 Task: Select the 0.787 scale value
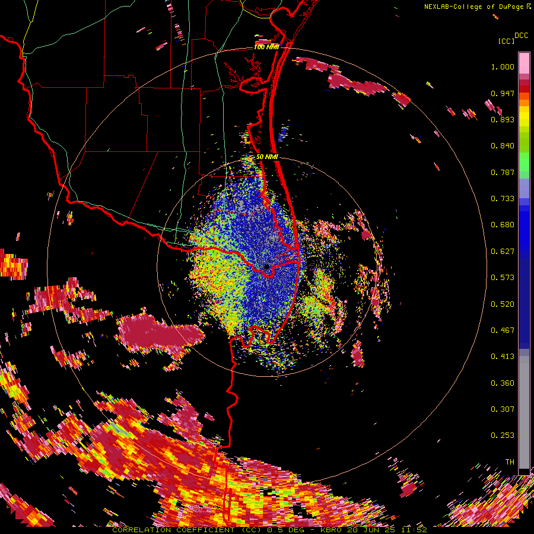coord(503,172)
